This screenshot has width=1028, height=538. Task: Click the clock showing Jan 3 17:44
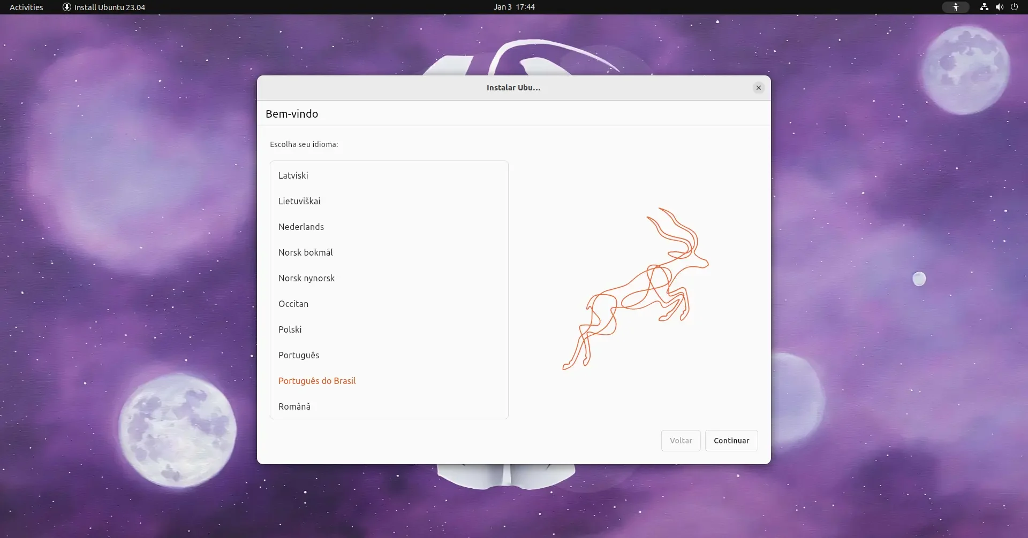click(x=514, y=7)
